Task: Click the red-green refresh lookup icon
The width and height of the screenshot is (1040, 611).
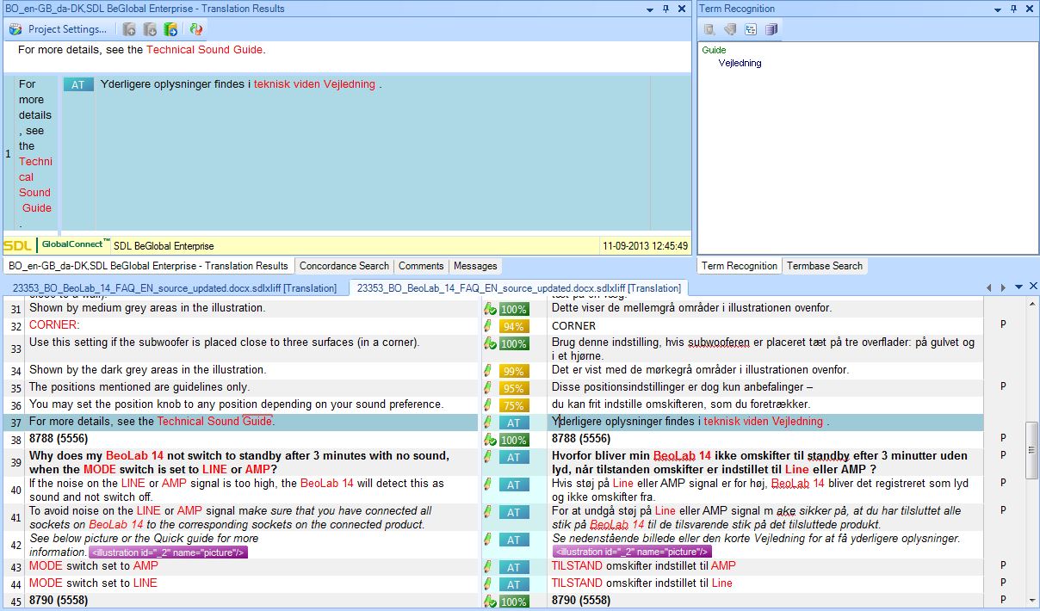Action: (x=196, y=29)
